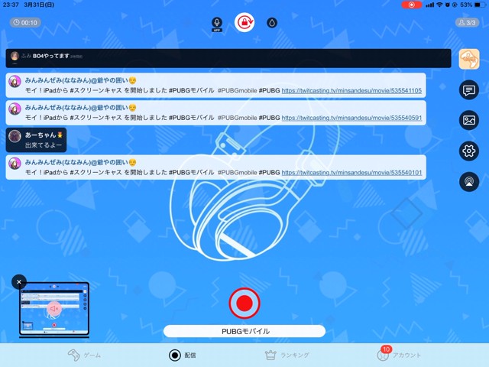Tap #PUBGモバイル hashtag in comment with link 535541105
This screenshot has height=367, width=489.
(192, 90)
